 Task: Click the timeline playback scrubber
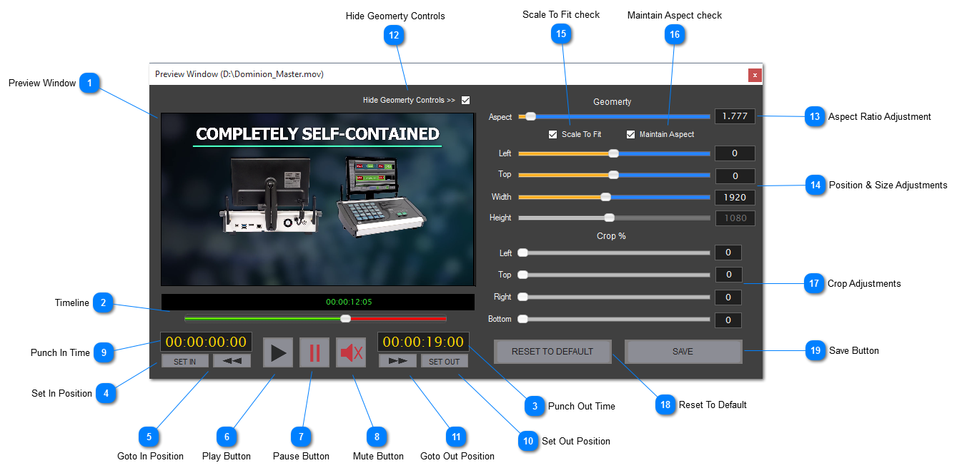346,318
